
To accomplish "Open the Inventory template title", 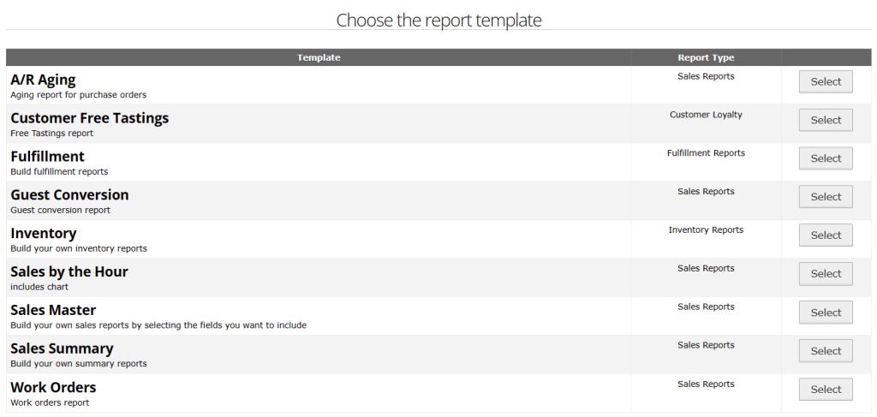I will point(43,234).
